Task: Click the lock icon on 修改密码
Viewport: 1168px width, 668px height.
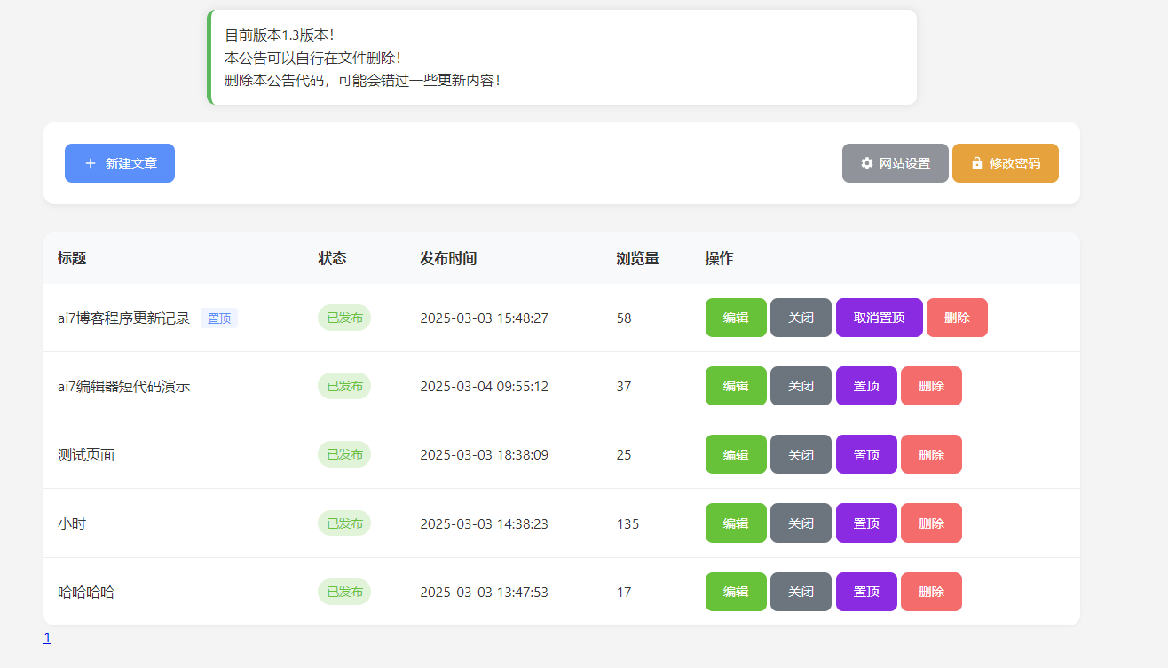Action: tap(977, 163)
